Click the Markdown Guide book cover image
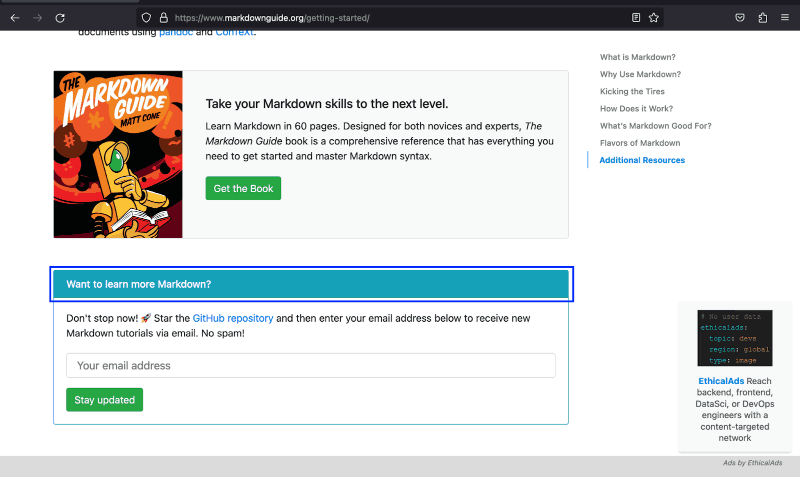The width and height of the screenshot is (800, 477). 117,154
